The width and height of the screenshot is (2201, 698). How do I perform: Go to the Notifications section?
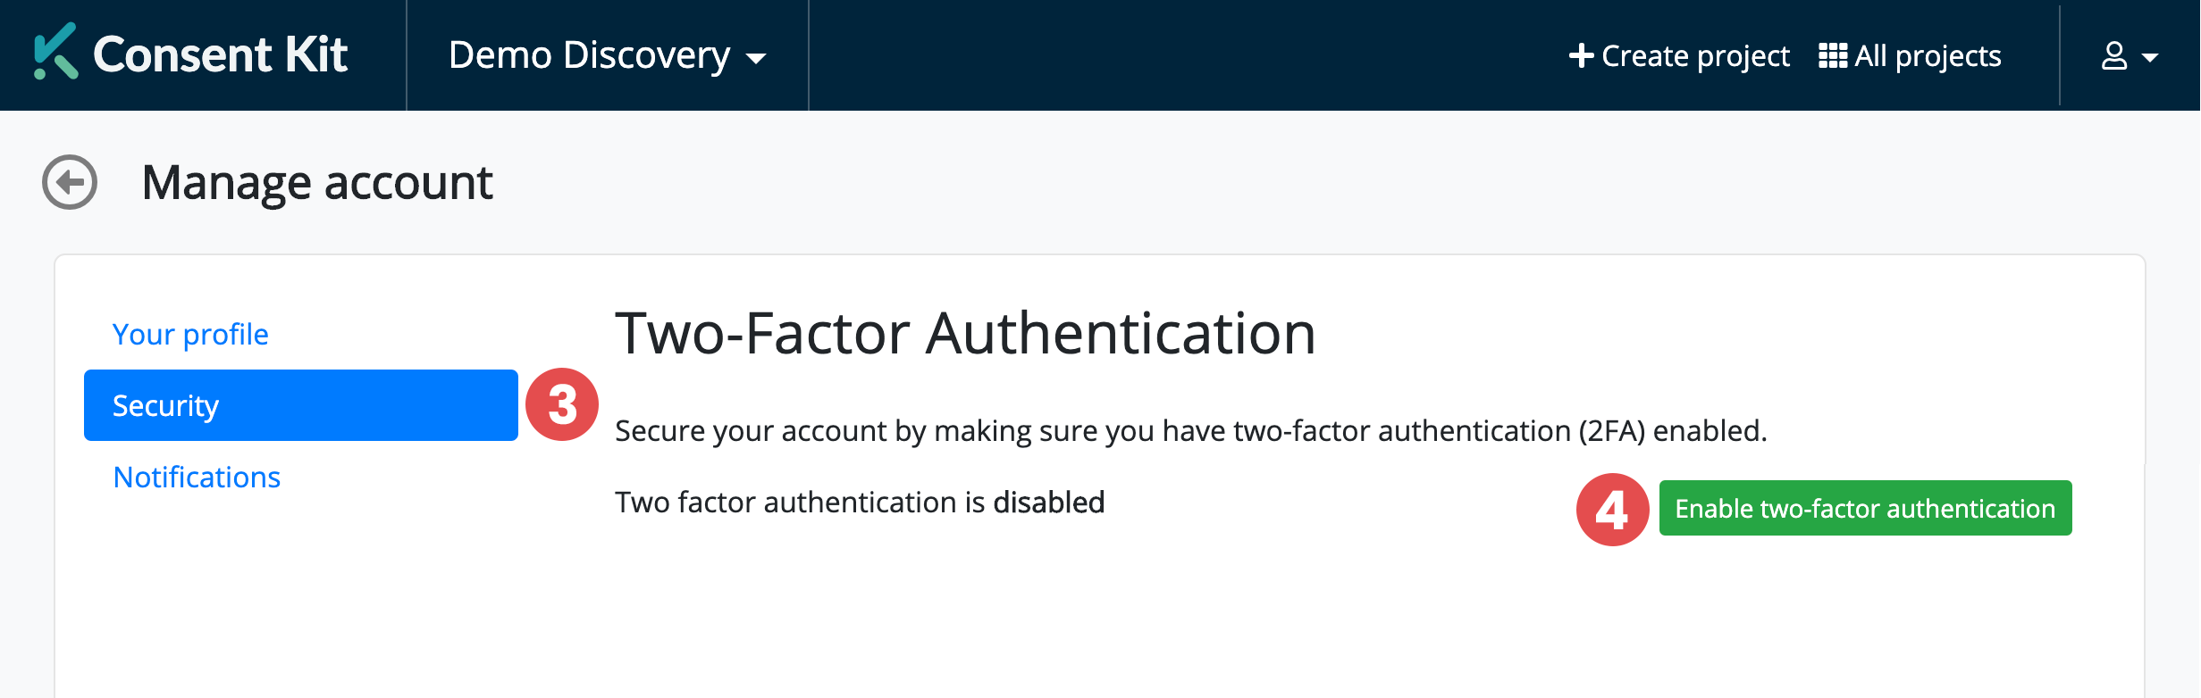click(x=197, y=478)
